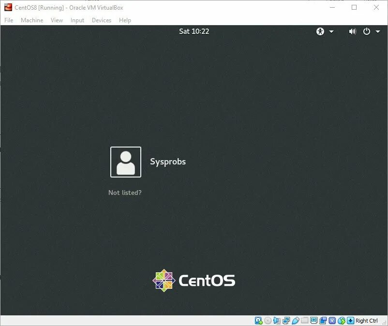Close the CentOS8 VirtualBox window
388x326 pixels.
click(376, 7)
